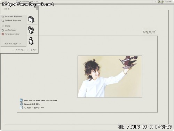Click the disk drive icon beside the free-space widget
174x131 pixels.
(21, 100)
